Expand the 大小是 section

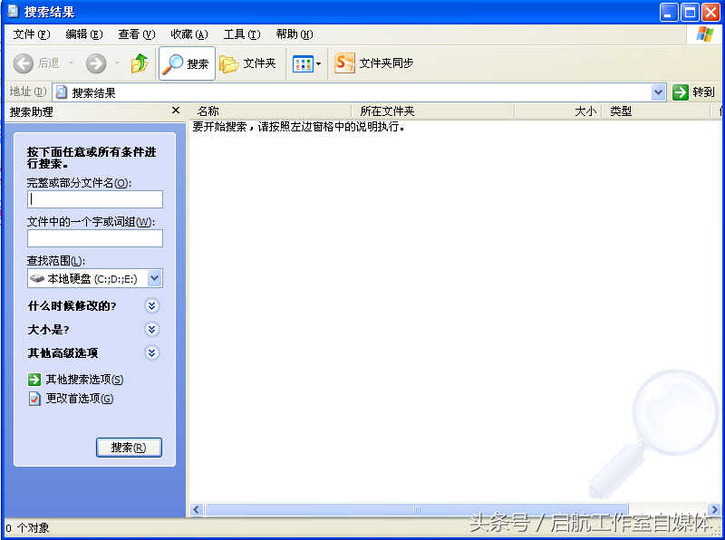tap(152, 330)
